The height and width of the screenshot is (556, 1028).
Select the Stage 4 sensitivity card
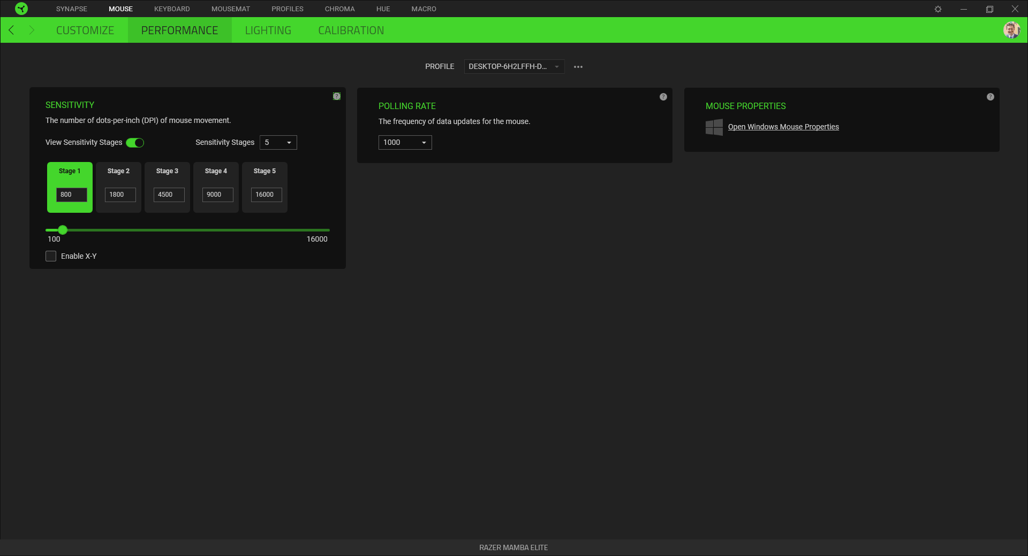point(216,187)
